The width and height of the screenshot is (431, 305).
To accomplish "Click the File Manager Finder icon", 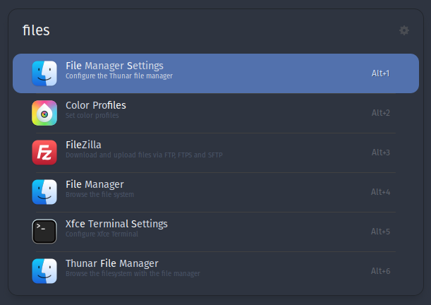I will pyautogui.click(x=44, y=192).
